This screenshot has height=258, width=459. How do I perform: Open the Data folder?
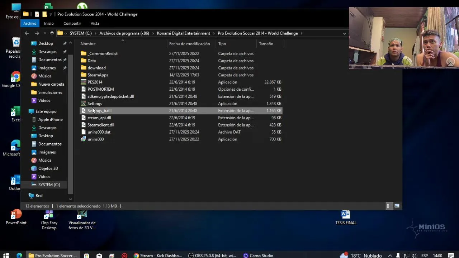pyautogui.click(x=91, y=61)
